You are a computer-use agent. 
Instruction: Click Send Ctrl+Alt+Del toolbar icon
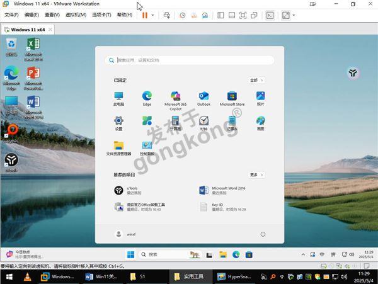[166, 15]
